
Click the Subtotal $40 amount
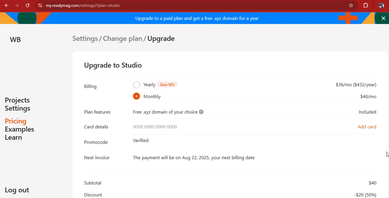click(x=372, y=183)
